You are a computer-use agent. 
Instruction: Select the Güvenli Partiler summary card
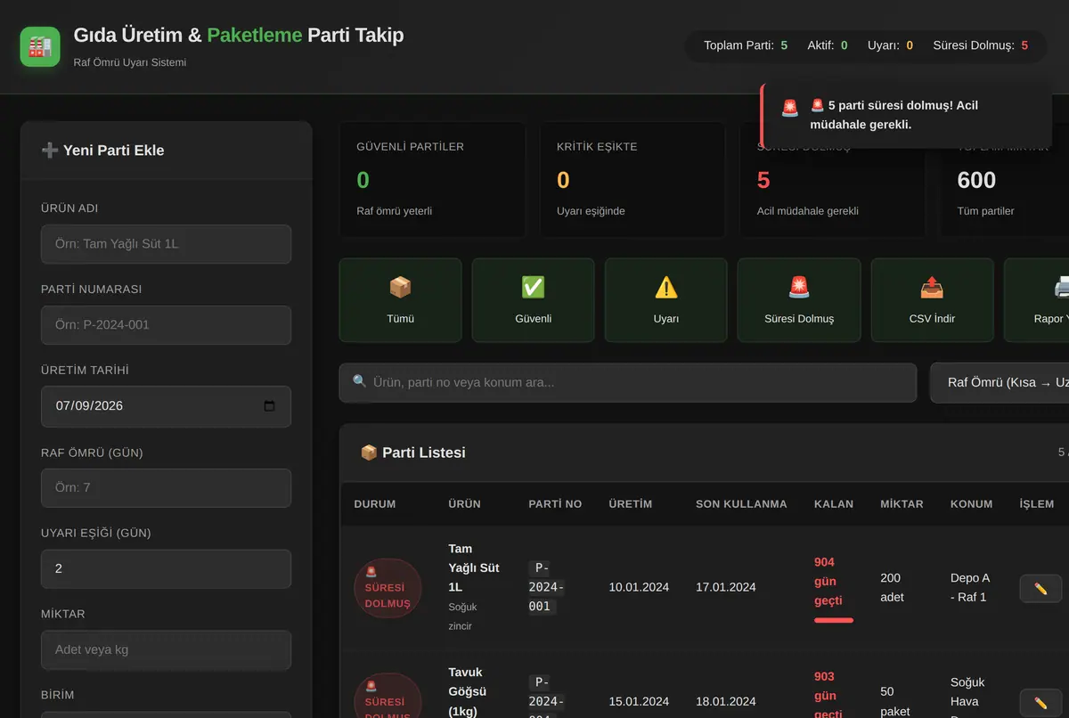430,179
